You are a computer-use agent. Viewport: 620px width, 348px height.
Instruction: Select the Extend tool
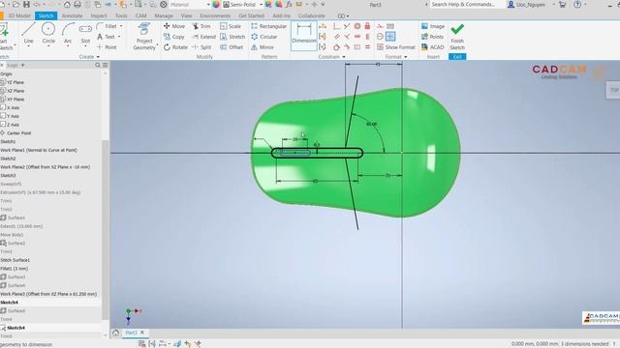(x=204, y=37)
